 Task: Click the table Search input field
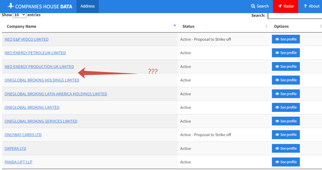(x=295, y=15)
